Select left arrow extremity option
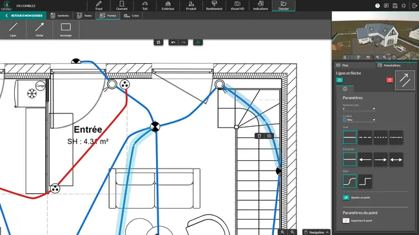Viewport: 419px width, 235px height. click(365, 160)
